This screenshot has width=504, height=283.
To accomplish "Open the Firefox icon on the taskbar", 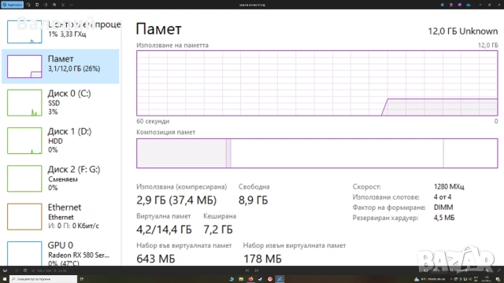I will pos(250,279).
